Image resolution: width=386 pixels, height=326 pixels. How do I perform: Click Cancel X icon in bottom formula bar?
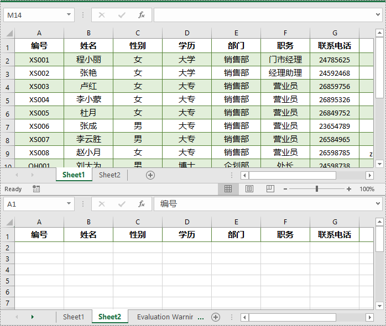102,204
